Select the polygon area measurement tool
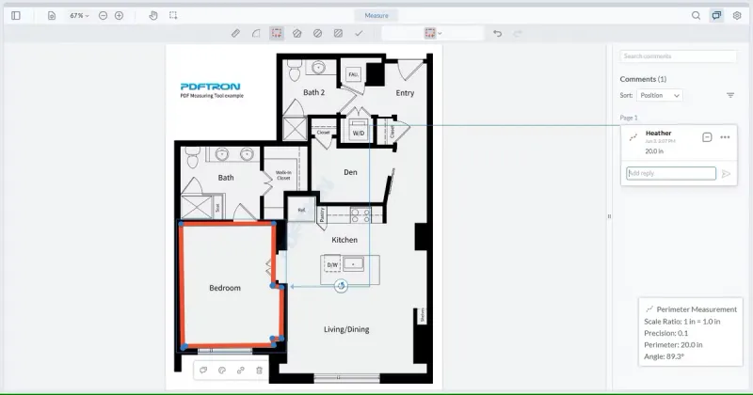This screenshot has height=395, width=753. point(296,33)
